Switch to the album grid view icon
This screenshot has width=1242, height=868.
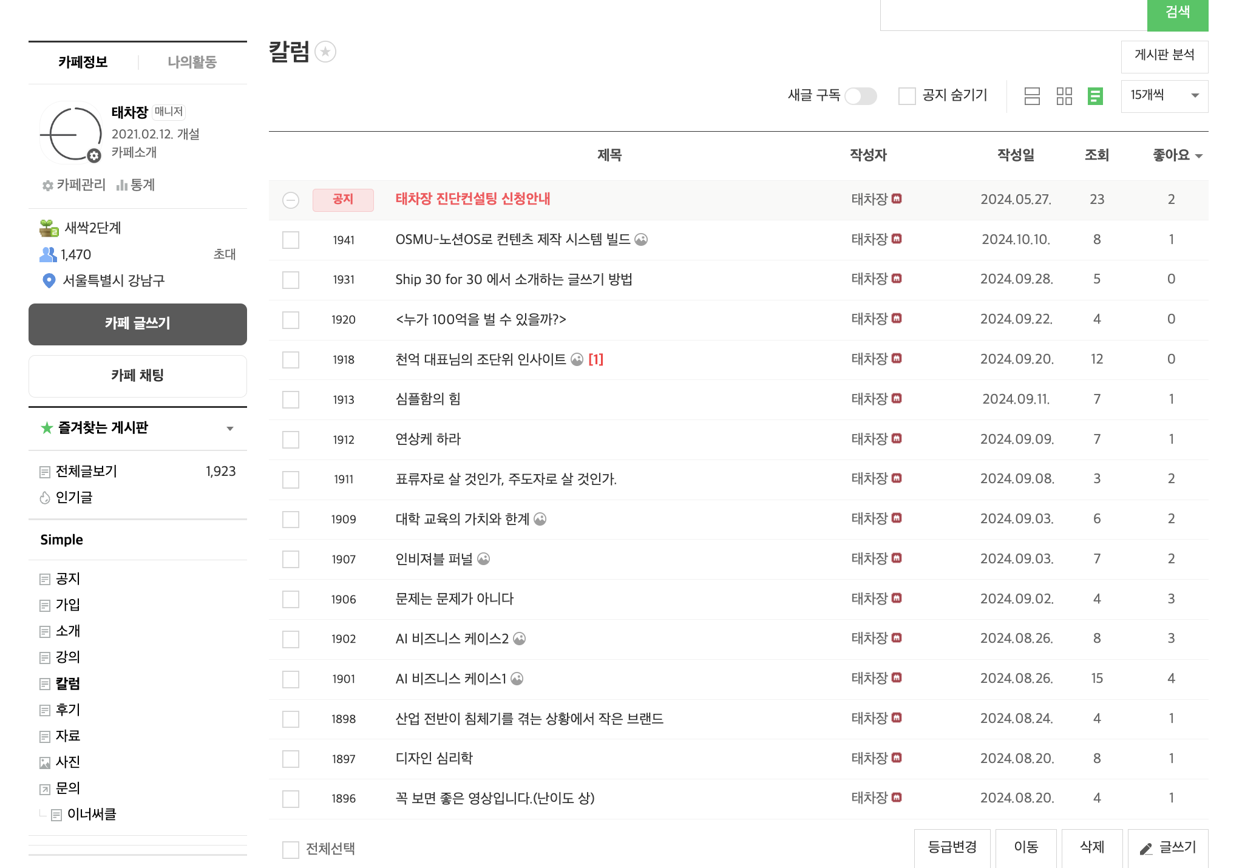click(1064, 96)
